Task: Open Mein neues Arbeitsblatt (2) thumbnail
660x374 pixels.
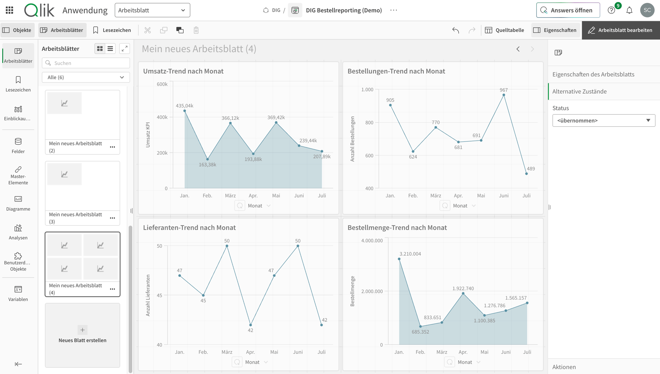Action: (82, 115)
